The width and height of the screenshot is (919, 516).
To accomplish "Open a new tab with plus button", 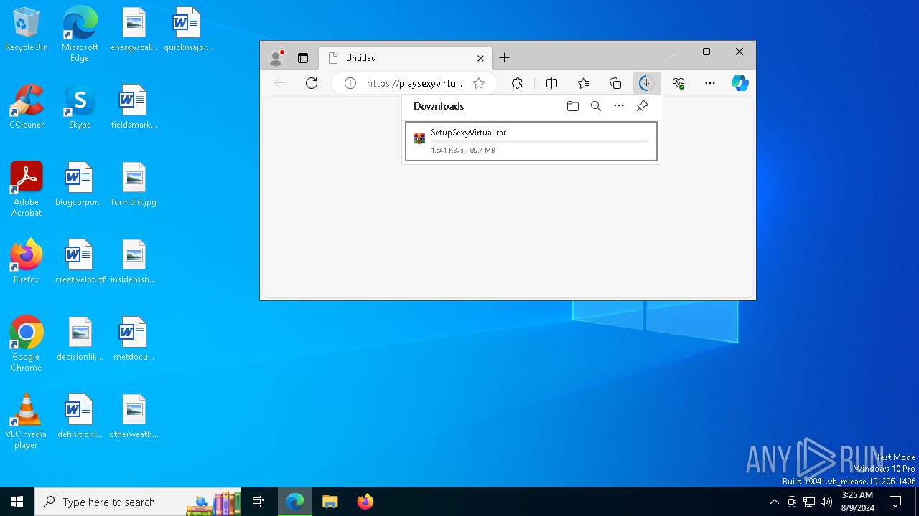I will tap(505, 58).
